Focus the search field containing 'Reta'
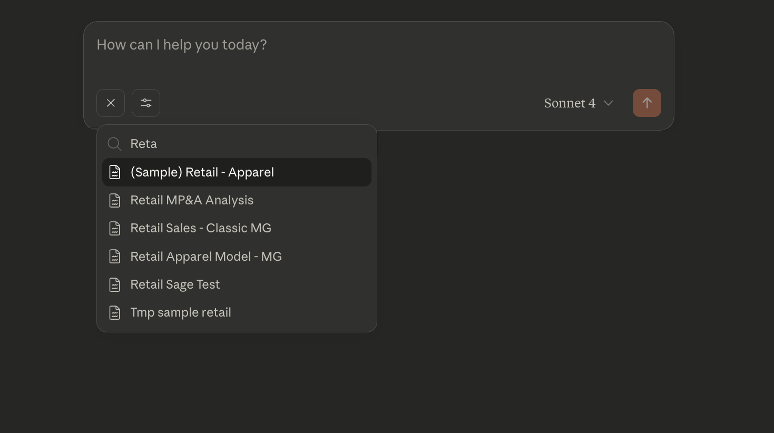 237,144
